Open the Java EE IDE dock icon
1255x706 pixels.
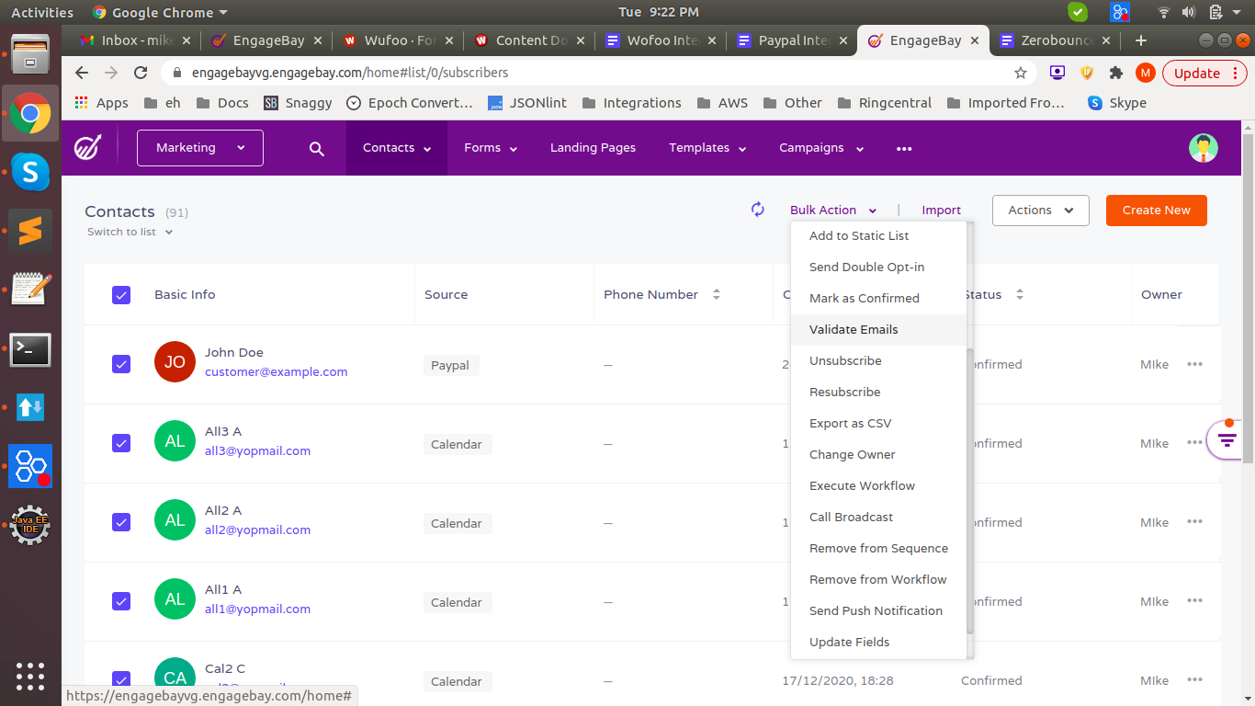click(x=30, y=526)
